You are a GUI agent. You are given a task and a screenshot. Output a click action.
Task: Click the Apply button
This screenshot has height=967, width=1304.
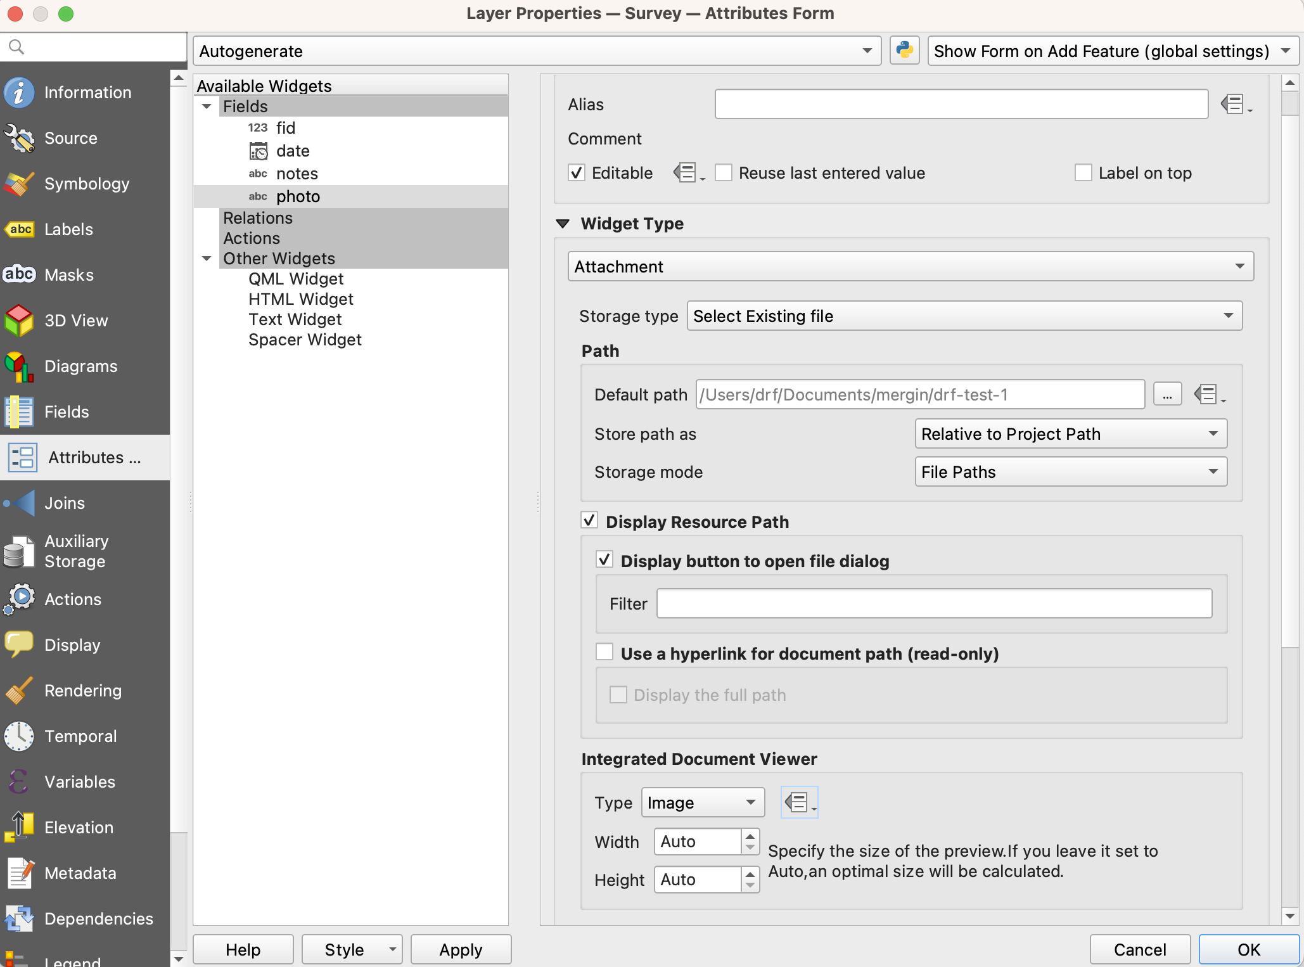pyautogui.click(x=461, y=949)
